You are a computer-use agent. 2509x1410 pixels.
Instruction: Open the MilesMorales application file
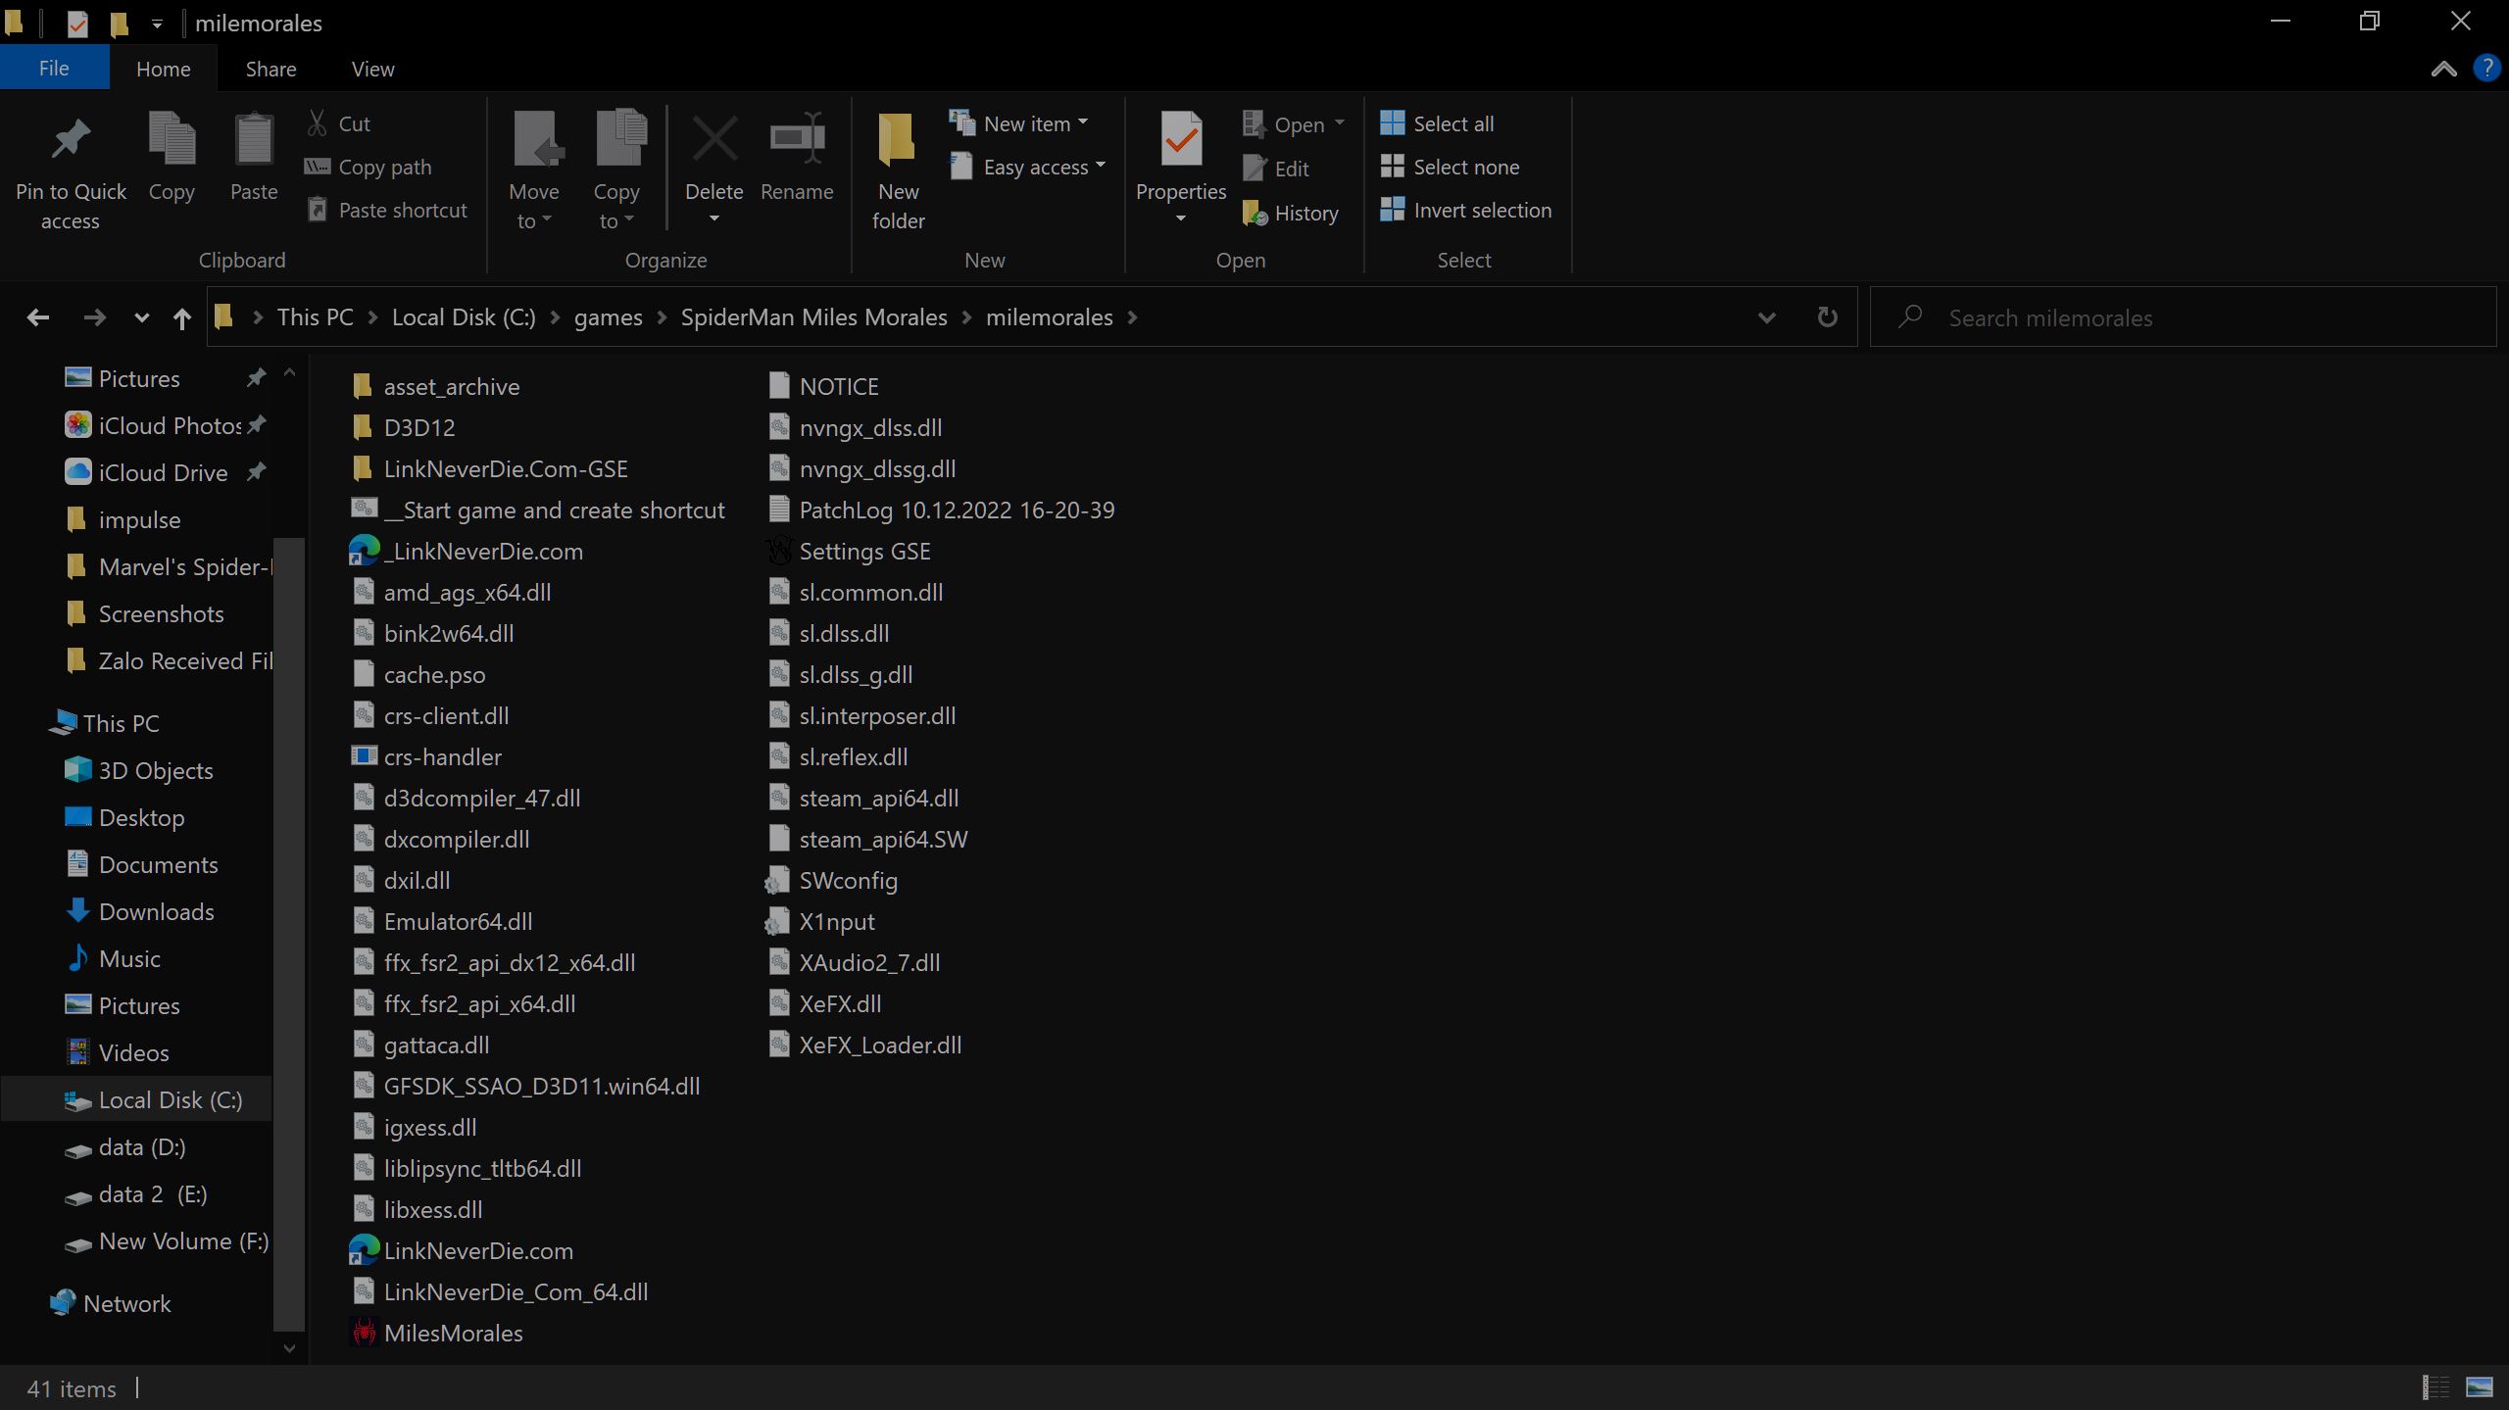(453, 1333)
